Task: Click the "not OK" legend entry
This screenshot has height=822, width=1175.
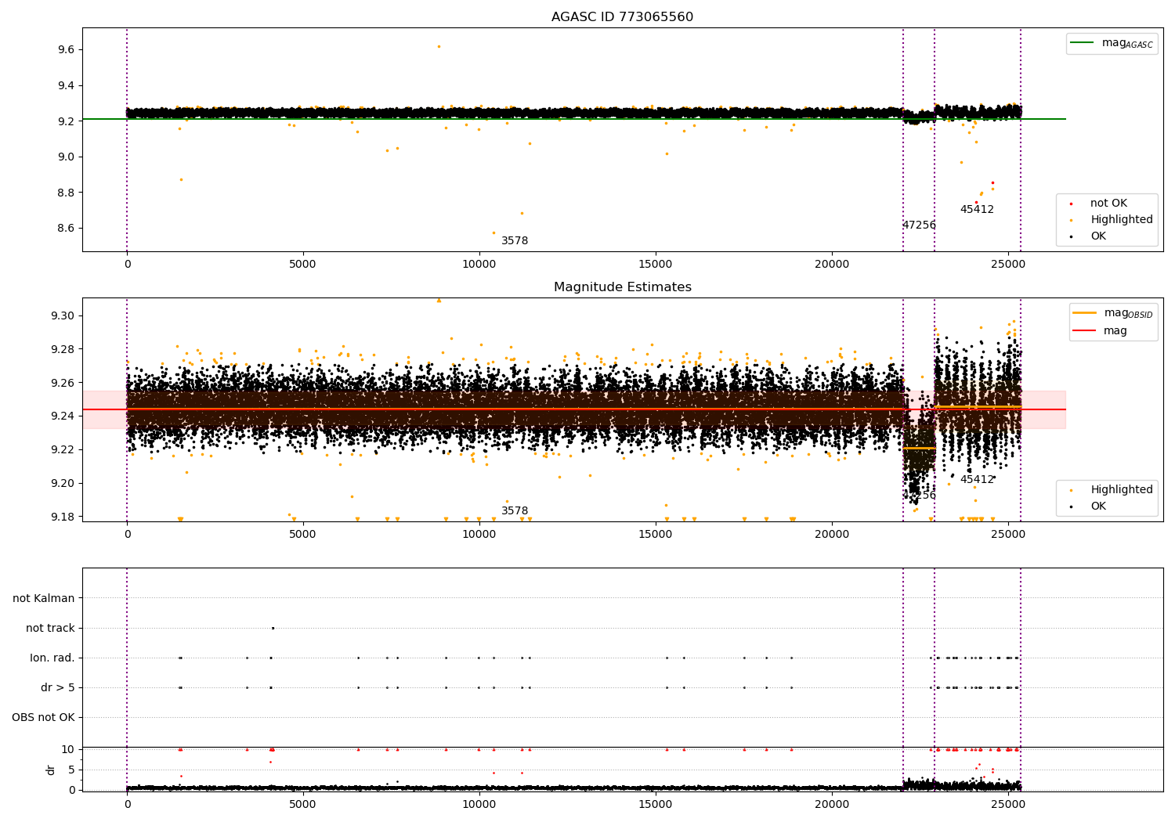Action: (1108, 204)
